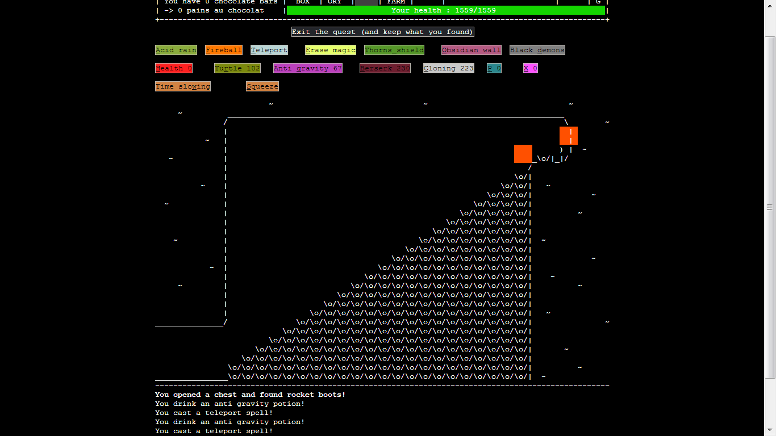Screen dimensions: 776x436
Task: Click the green health bar
Action: [x=446, y=10]
